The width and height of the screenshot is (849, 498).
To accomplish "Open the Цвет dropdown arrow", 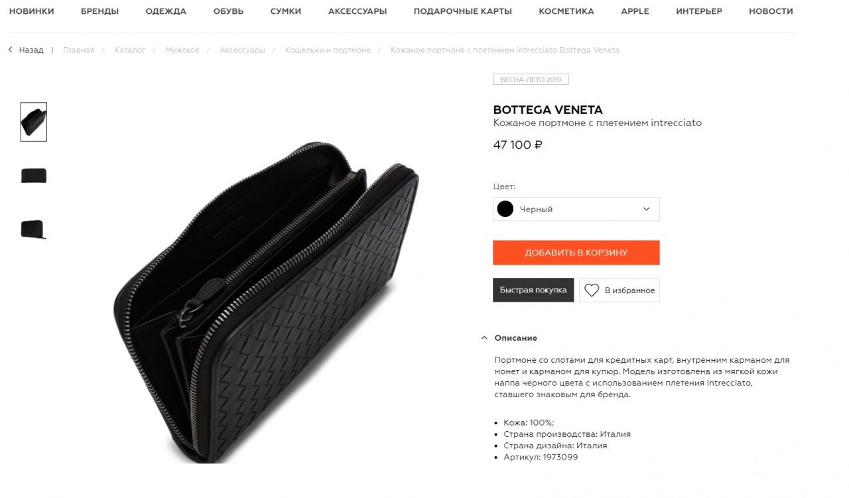I will 647,209.
